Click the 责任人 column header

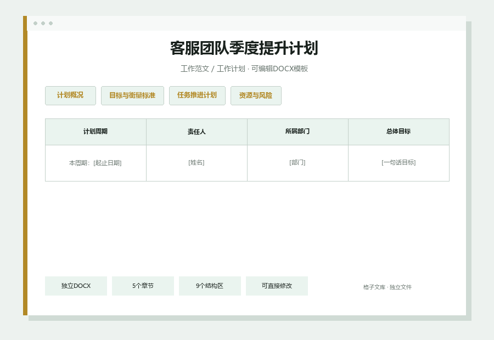point(197,132)
